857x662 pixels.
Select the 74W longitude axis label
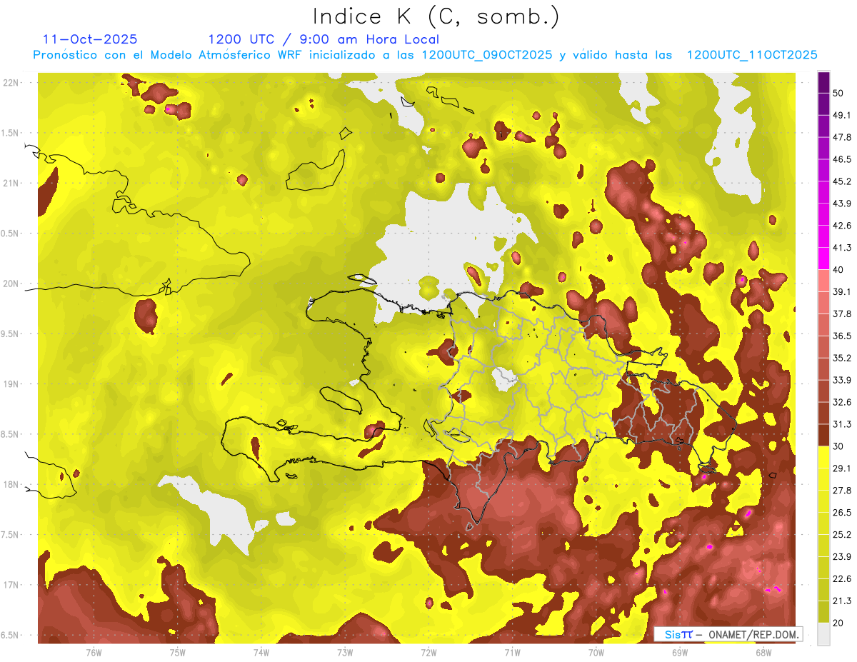click(261, 652)
